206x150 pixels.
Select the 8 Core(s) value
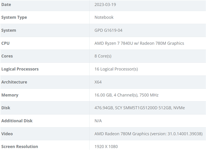click(103, 56)
